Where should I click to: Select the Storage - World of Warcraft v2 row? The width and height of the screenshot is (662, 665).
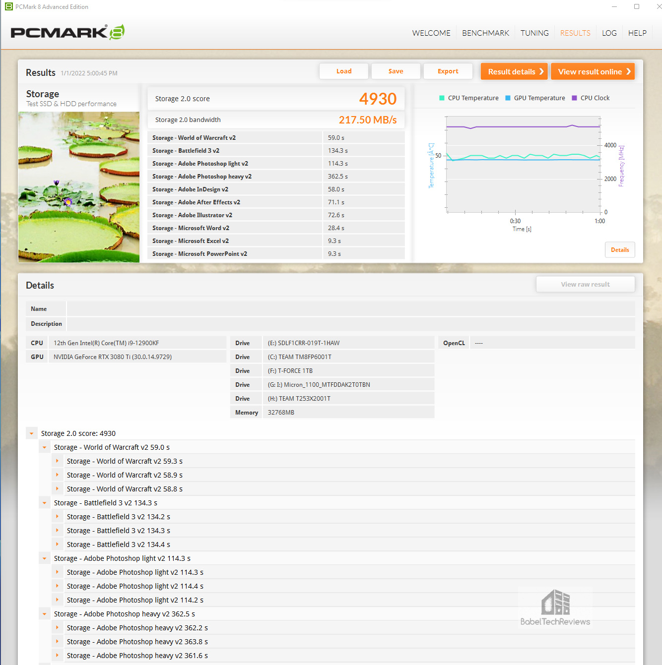click(x=276, y=138)
